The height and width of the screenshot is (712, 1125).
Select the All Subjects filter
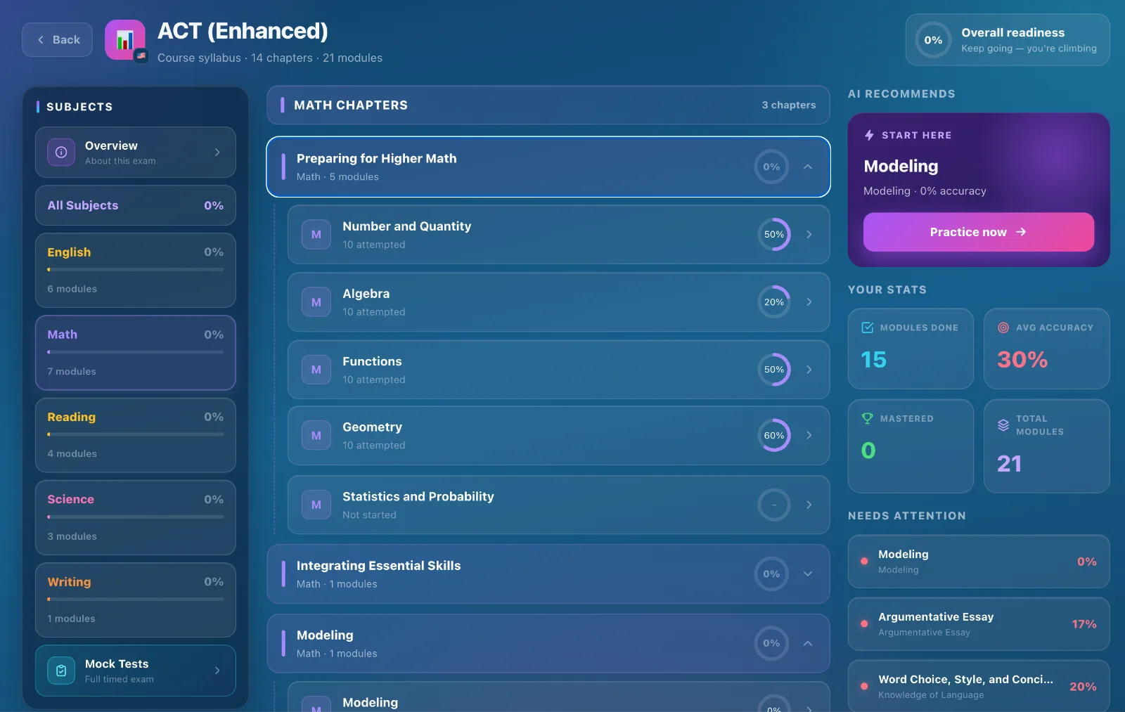click(136, 205)
